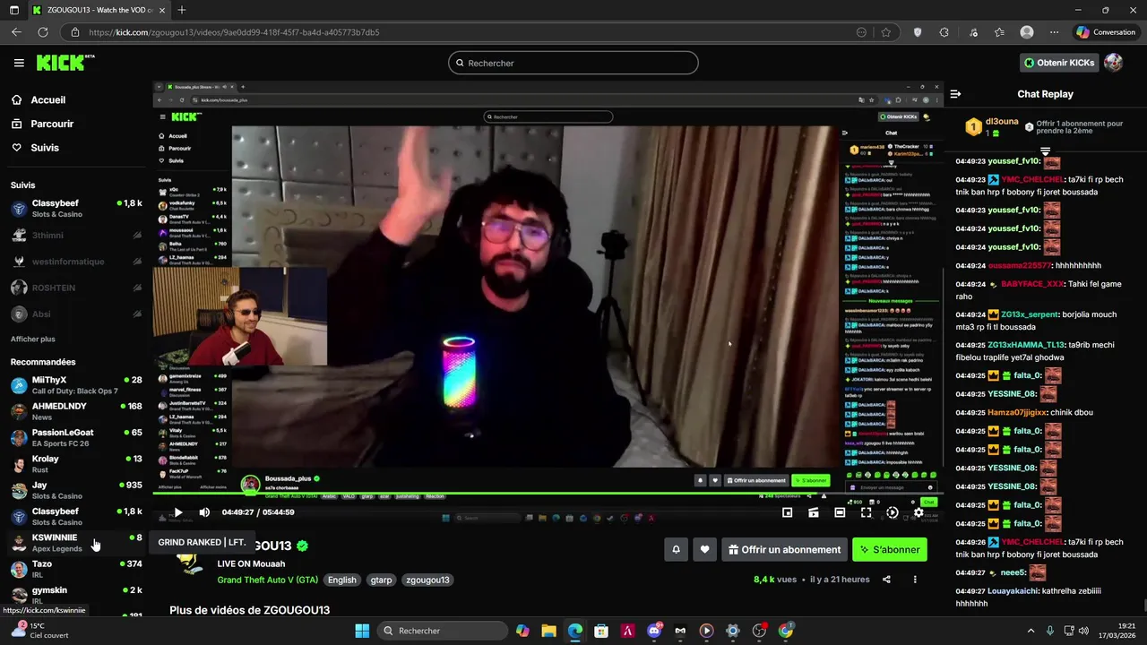Open Grand Theft Auto V (GTA) category link
The image size is (1147, 645).
(x=267, y=580)
